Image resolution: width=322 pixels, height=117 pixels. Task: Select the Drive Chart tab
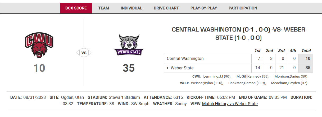point(166,8)
